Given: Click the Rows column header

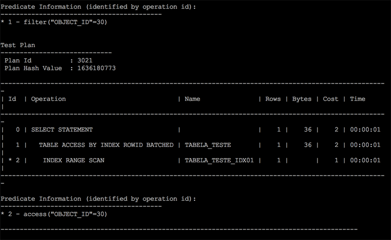Looking at the screenshot, I should coord(273,99).
